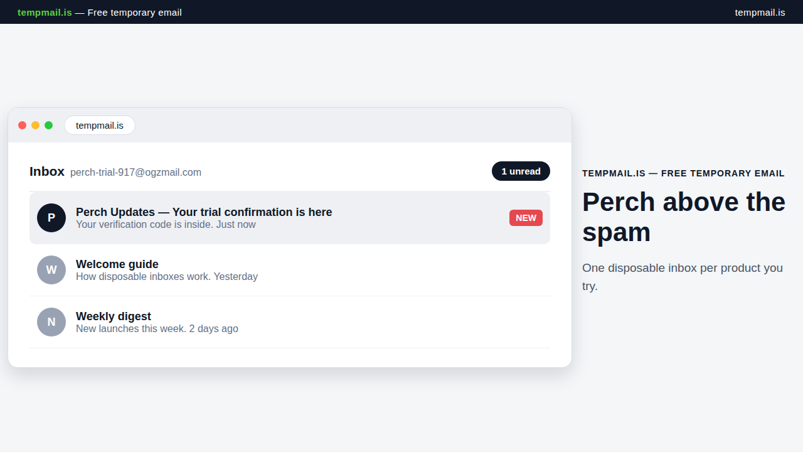Viewport: 803px width, 452px height.
Task: Click the NEW badge on Perch Updates
Action: point(526,218)
